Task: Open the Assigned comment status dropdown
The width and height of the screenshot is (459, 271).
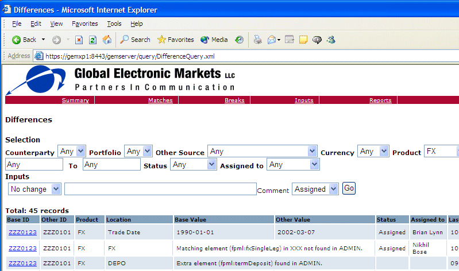Action: pos(333,189)
